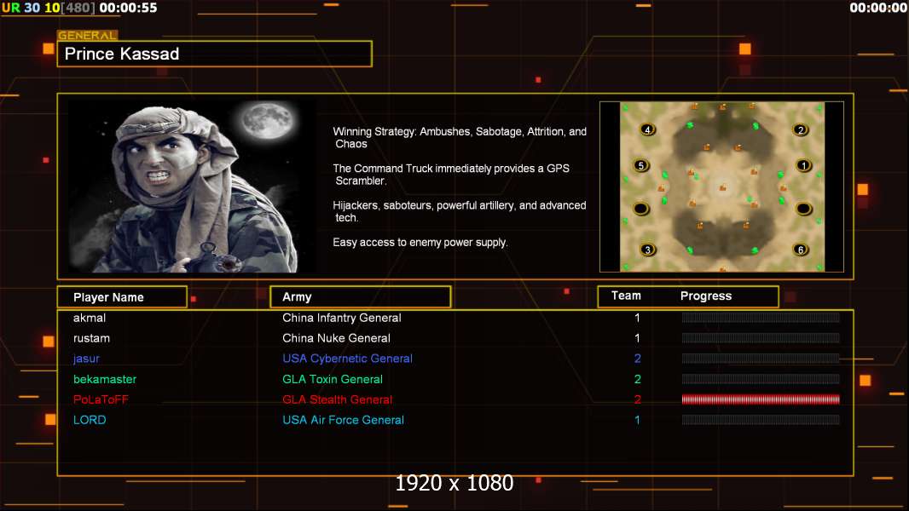909x511 pixels.
Task: Click LORD's team number
Action: pyautogui.click(x=637, y=420)
